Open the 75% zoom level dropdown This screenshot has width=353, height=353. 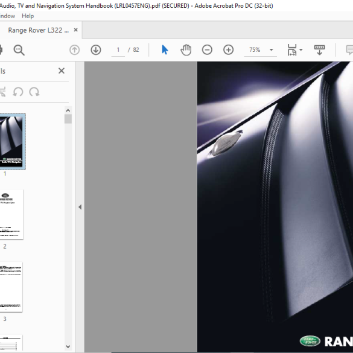(x=272, y=49)
